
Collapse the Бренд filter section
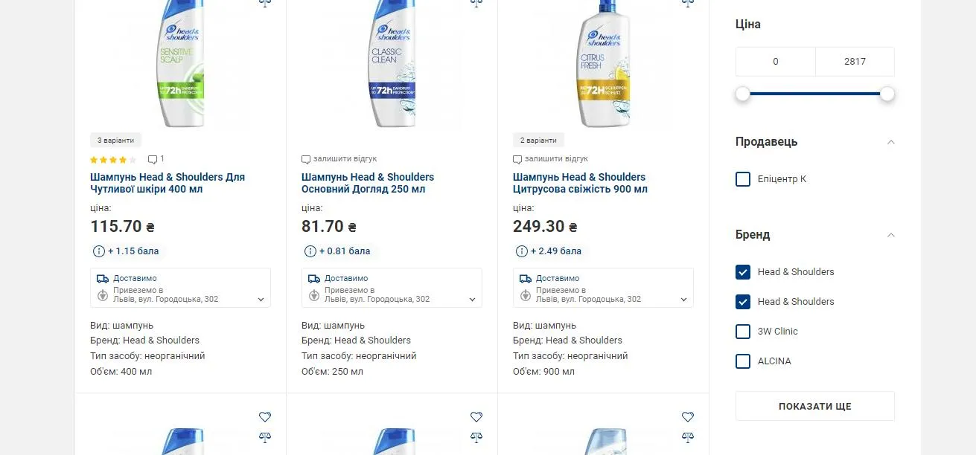[x=890, y=235]
